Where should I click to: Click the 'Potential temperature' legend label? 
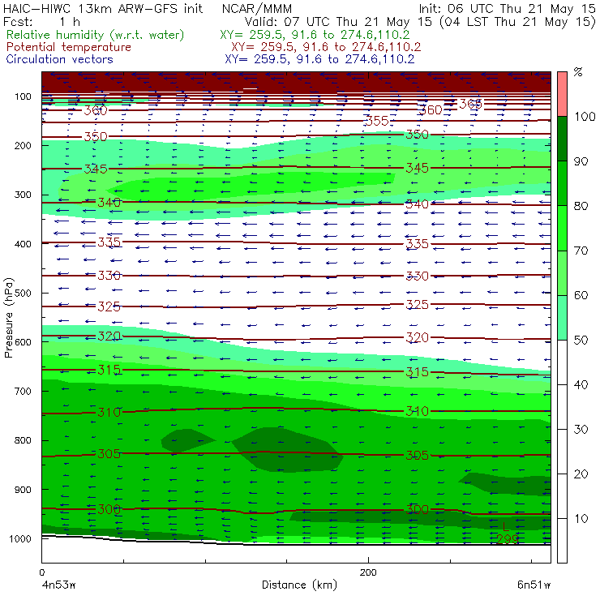68,47
